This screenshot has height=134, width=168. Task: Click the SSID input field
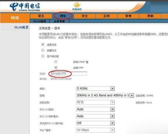click(69, 74)
